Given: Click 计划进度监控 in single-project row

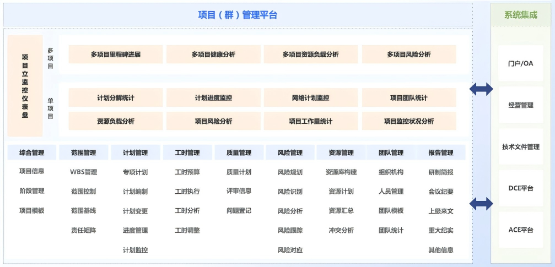Looking at the screenshot, I should pos(213,98).
